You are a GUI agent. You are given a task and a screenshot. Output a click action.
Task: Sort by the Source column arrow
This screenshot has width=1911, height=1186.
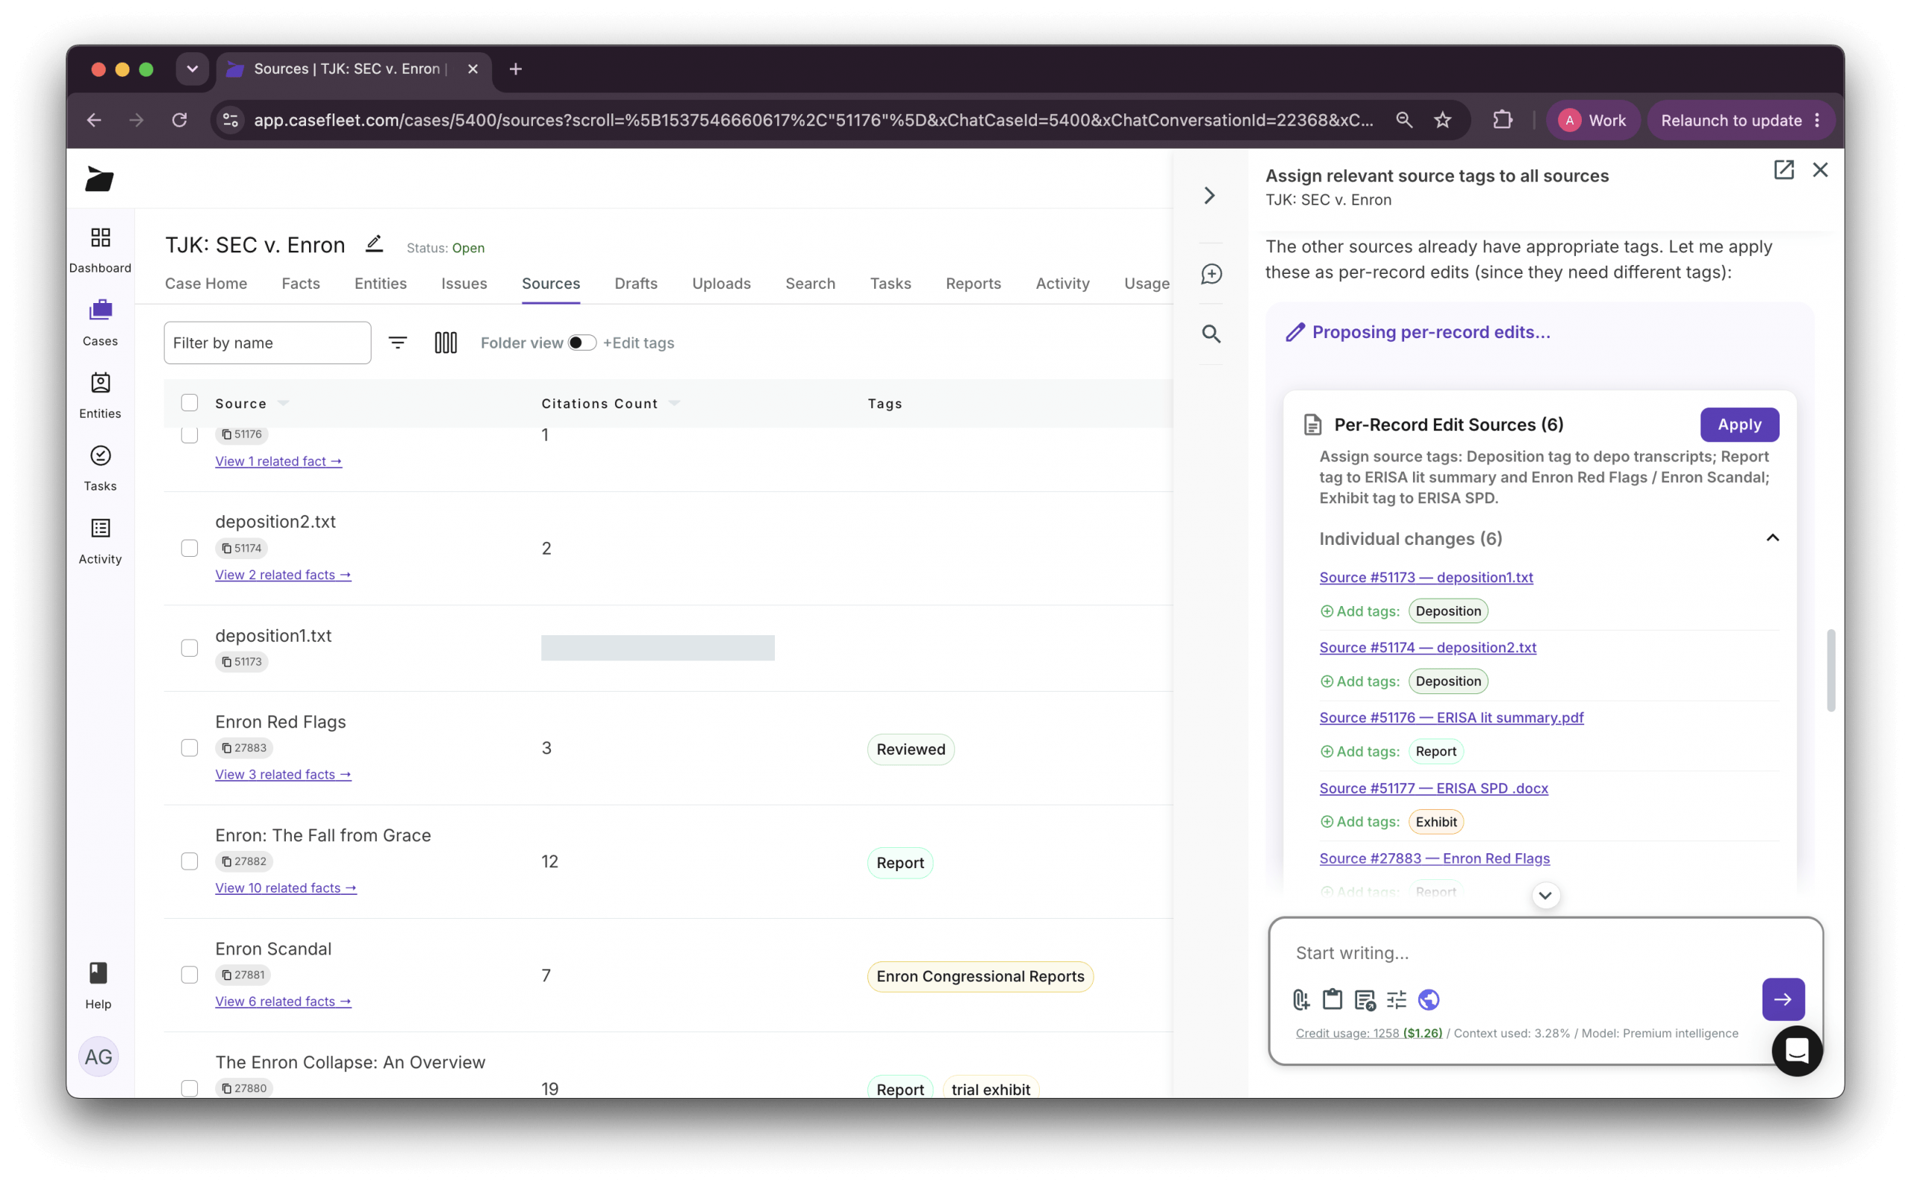(x=283, y=403)
